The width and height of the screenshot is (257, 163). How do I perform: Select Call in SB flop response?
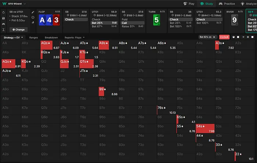point(133,23)
